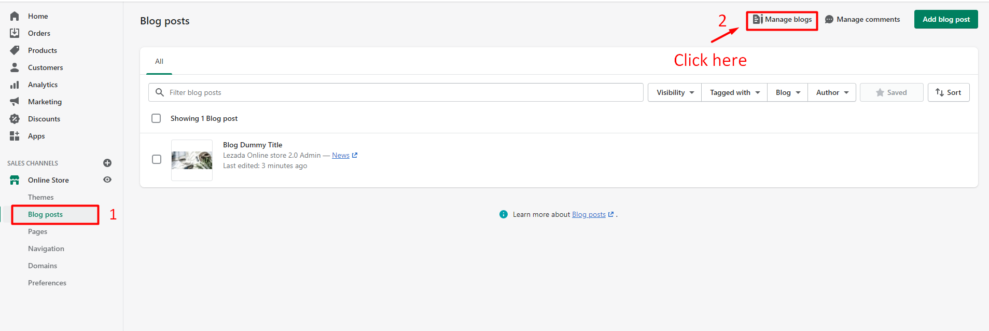Screen dimensions: 989x331
Task: Open Marketing in sidebar
Action: pos(45,102)
